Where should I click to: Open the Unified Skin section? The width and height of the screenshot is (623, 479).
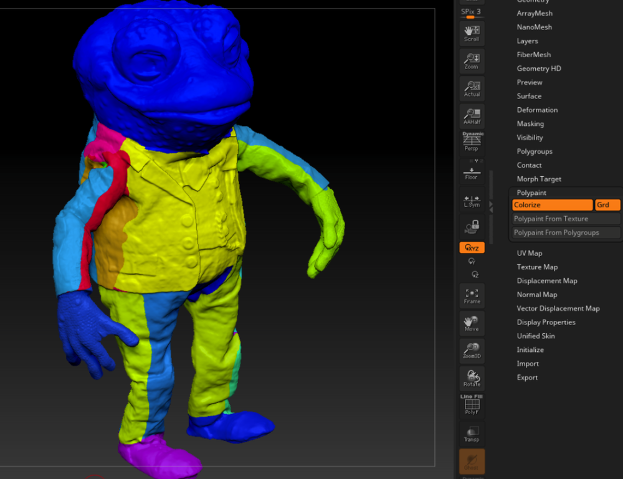pyautogui.click(x=536, y=336)
